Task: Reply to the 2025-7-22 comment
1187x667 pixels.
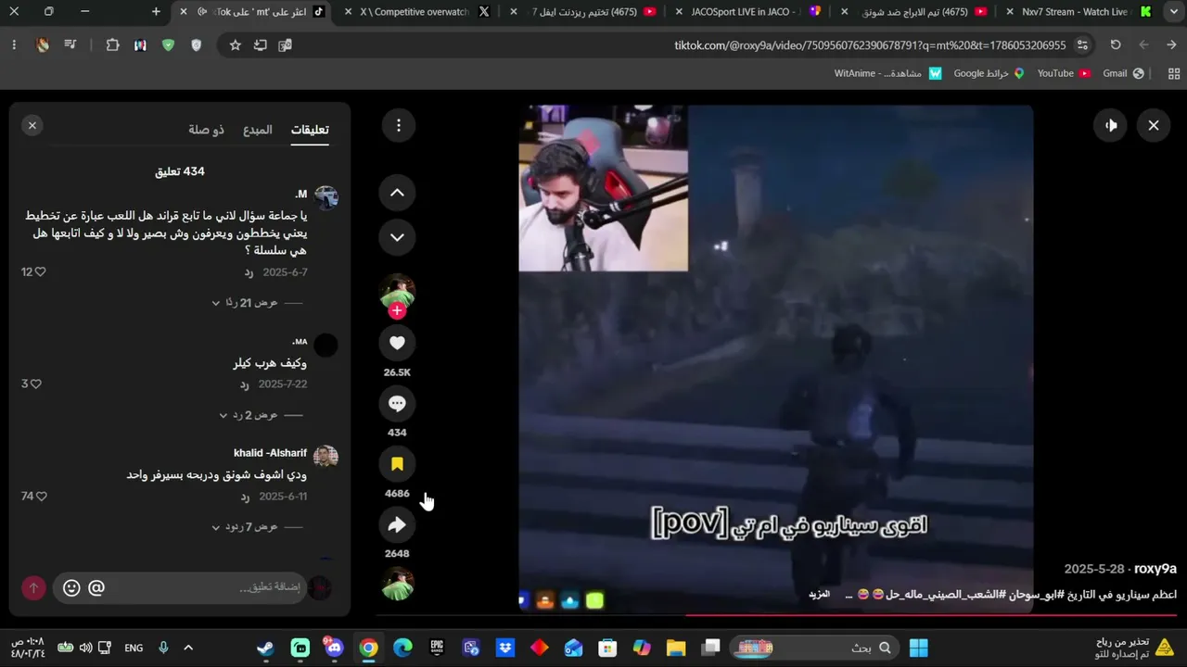Action: (244, 384)
